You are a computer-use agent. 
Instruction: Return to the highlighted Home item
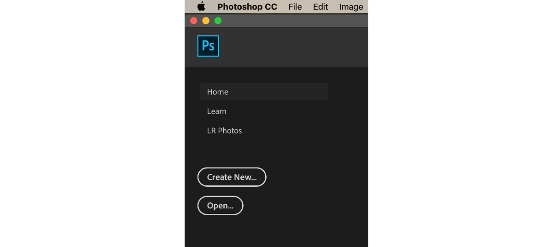point(264,92)
